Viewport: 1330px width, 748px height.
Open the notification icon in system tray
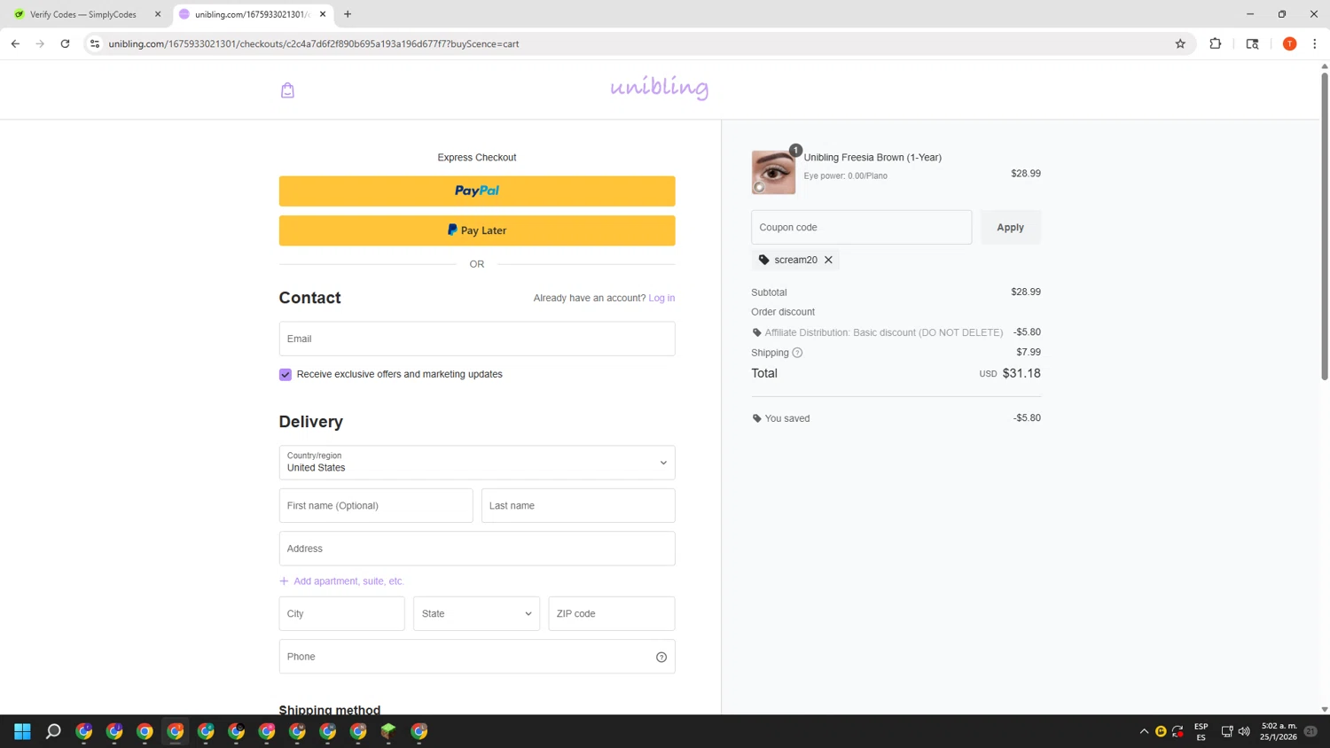pyautogui.click(x=1310, y=731)
